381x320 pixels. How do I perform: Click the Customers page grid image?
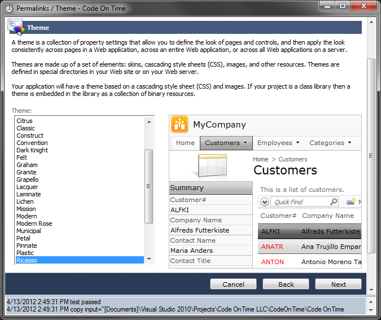pyautogui.click(x=212, y=166)
